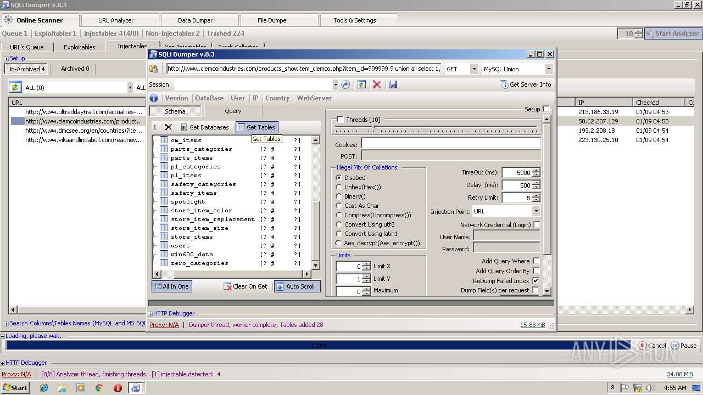This screenshot has width=703, height=395.
Task: Increase the TimeOut (ms) spinner value
Action: point(536,170)
